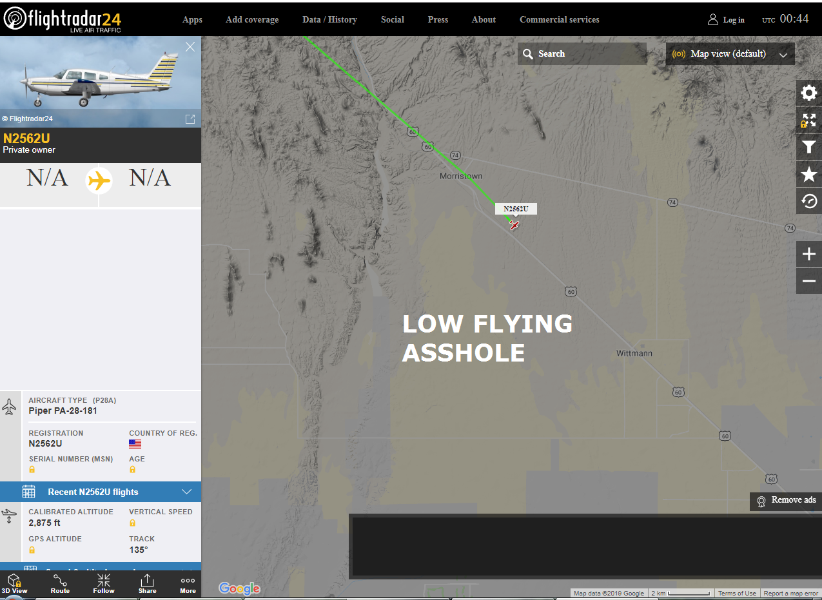Click Morristown label on the map
The height and width of the screenshot is (600, 822).
pyautogui.click(x=461, y=176)
